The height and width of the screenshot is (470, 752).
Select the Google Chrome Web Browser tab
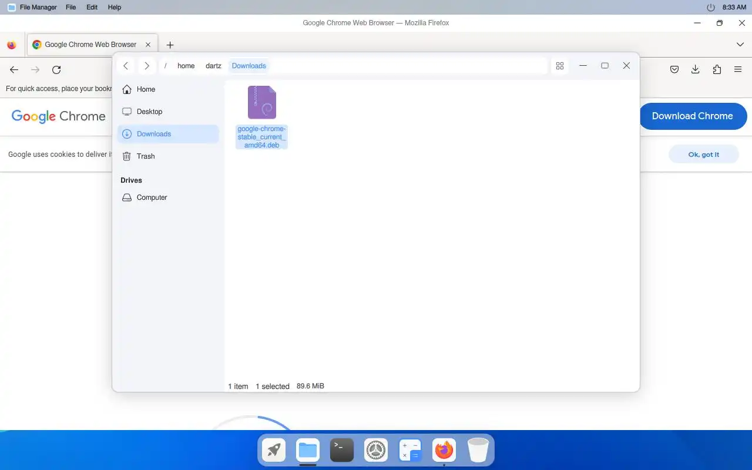[92, 45]
